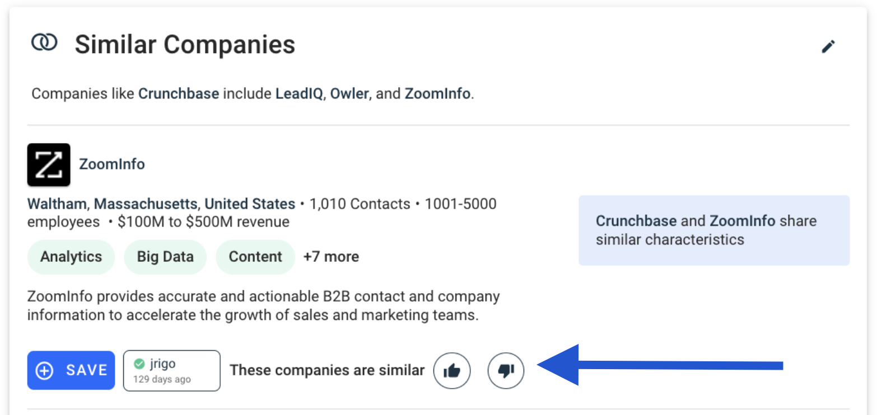
Task: Save ZoomInfo with the SAVE button
Action: coord(71,370)
